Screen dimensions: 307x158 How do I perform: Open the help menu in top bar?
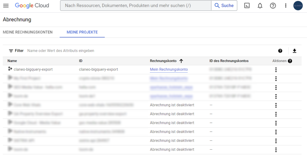(x=273, y=6)
